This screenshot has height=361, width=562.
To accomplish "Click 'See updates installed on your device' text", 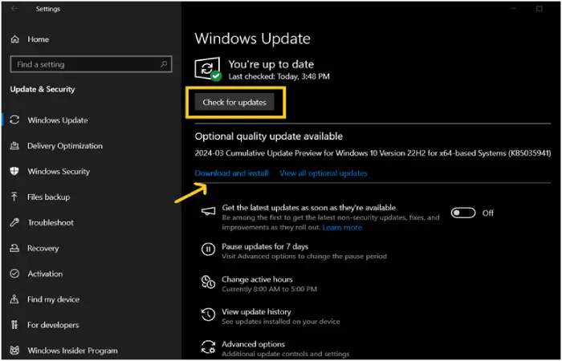I will coord(281,322).
